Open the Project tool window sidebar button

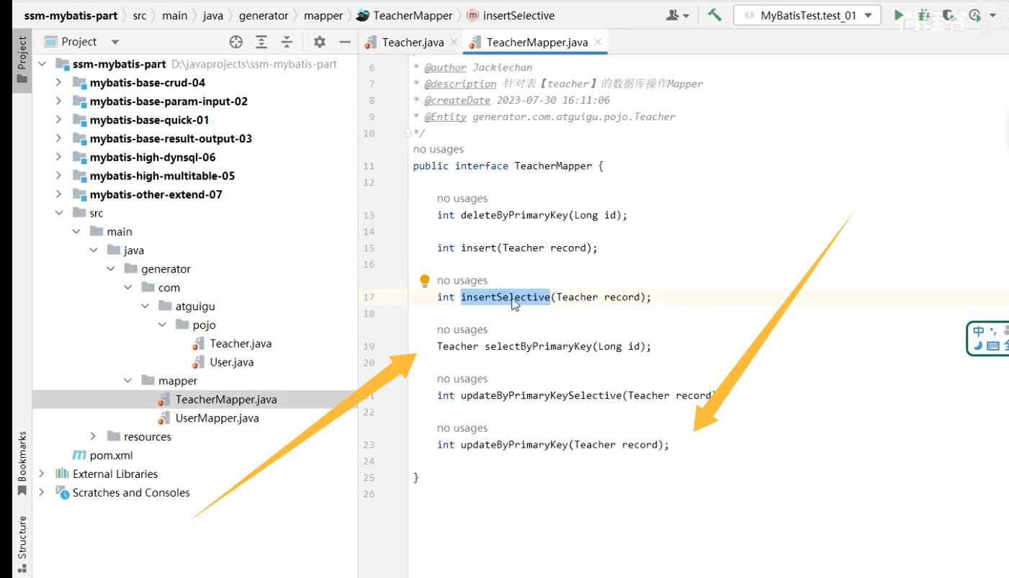(22, 59)
